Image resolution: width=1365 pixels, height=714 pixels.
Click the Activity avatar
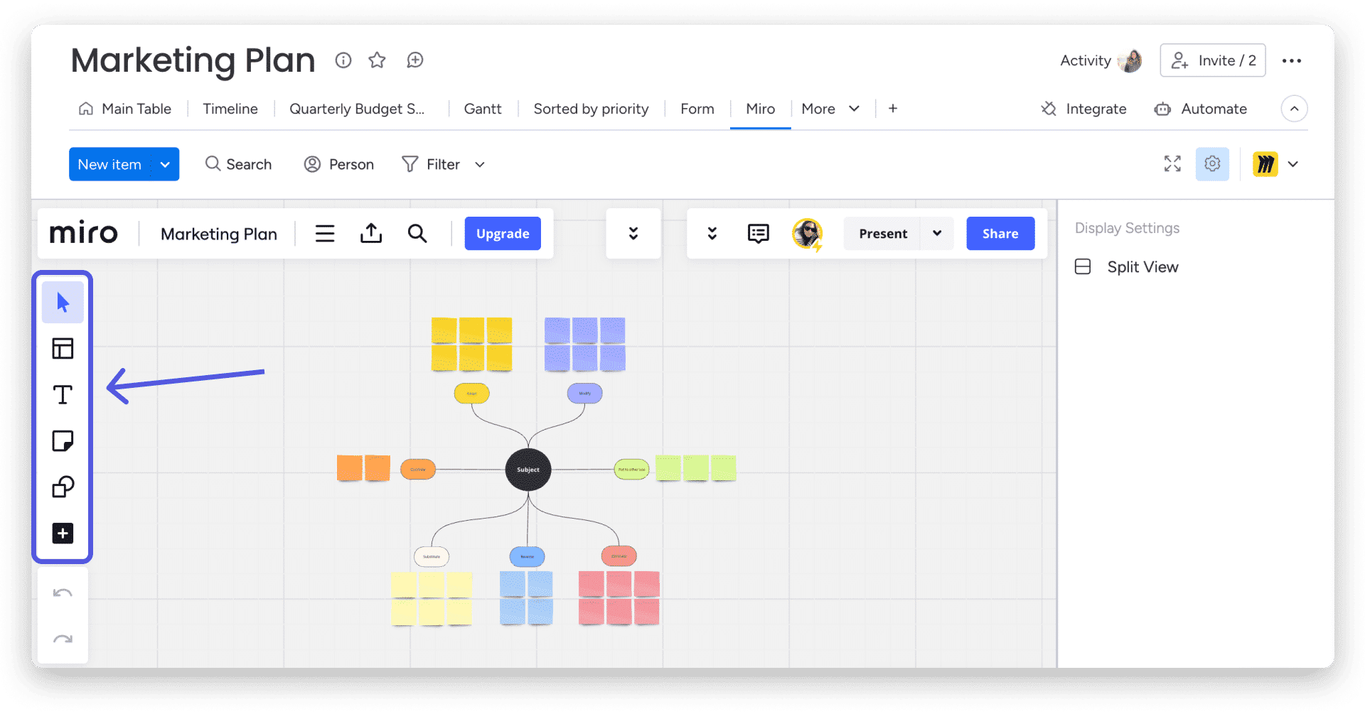tap(1130, 61)
